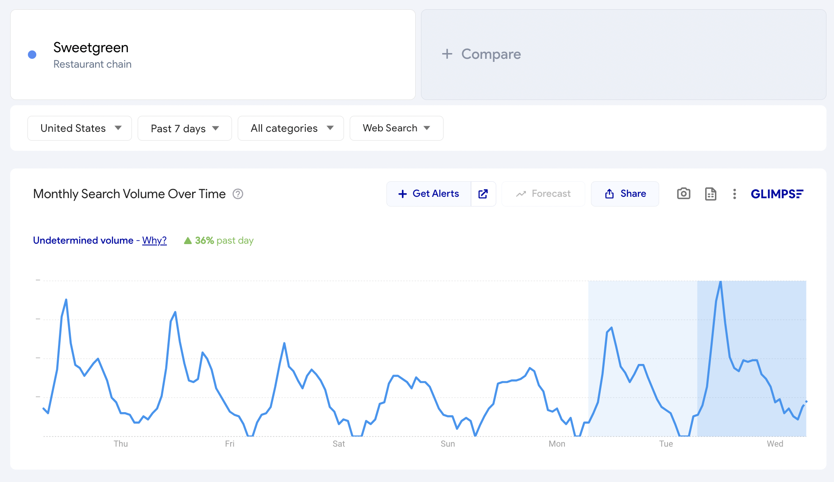The width and height of the screenshot is (834, 482).
Task: Click the plus icon in Compare box
Action: (x=447, y=54)
